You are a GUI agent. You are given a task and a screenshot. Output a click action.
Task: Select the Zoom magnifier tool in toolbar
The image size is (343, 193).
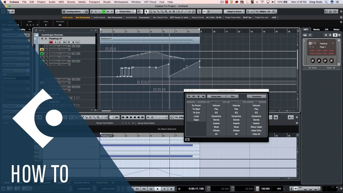click(x=166, y=12)
